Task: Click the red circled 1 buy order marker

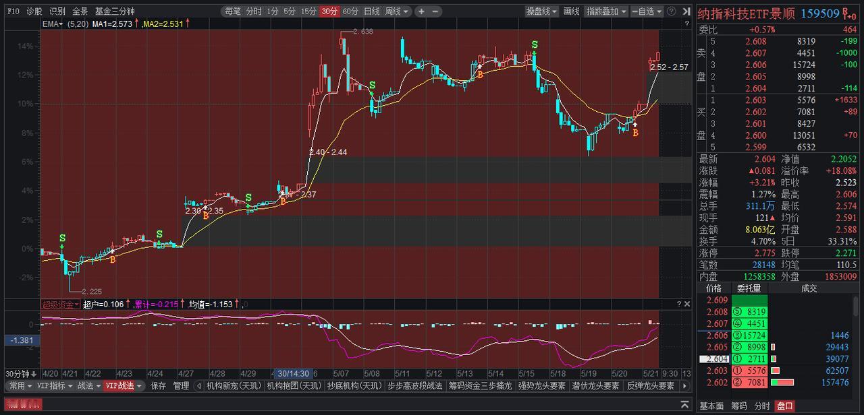Action: pos(738,370)
